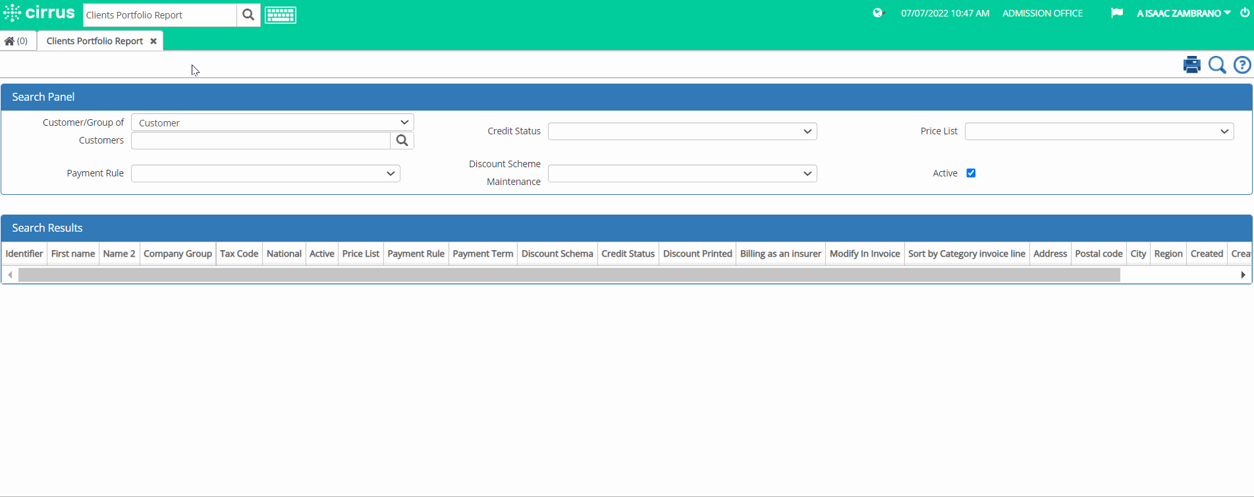
Task: Click the Cirrus logo
Action: point(39,13)
